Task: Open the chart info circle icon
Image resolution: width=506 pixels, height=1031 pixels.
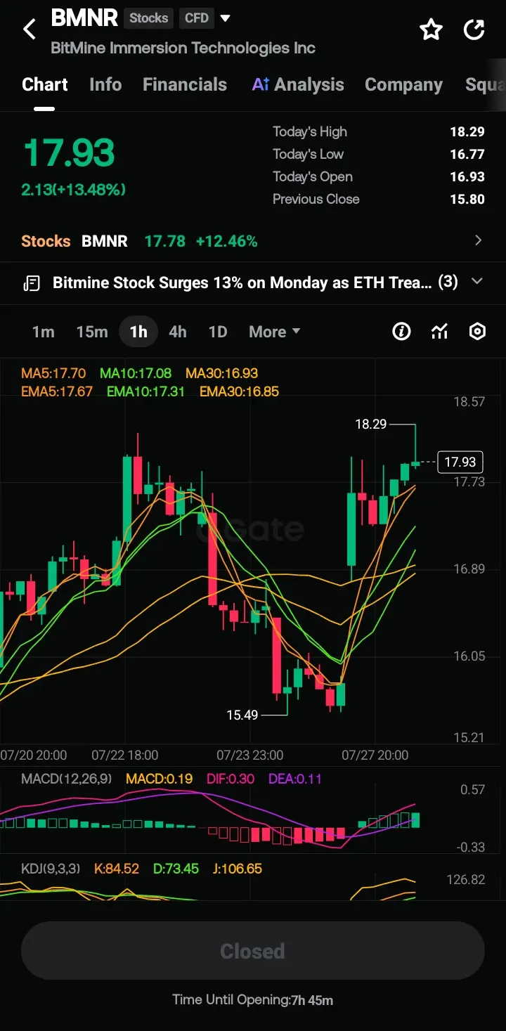Action: tap(401, 332)
